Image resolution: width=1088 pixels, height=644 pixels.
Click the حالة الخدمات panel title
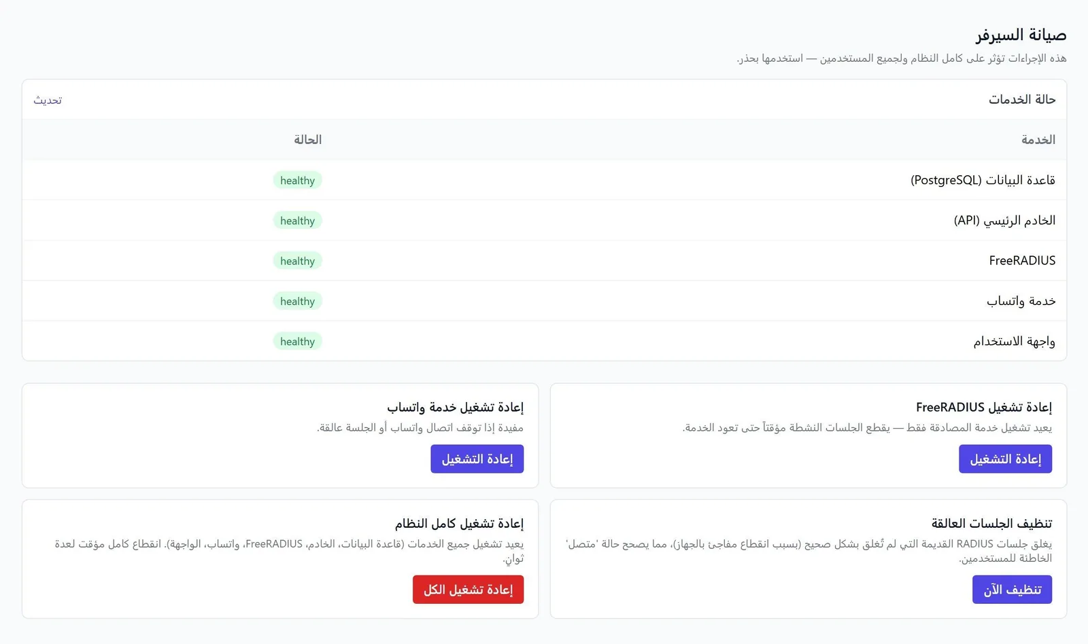click(x=1022, y=100)
